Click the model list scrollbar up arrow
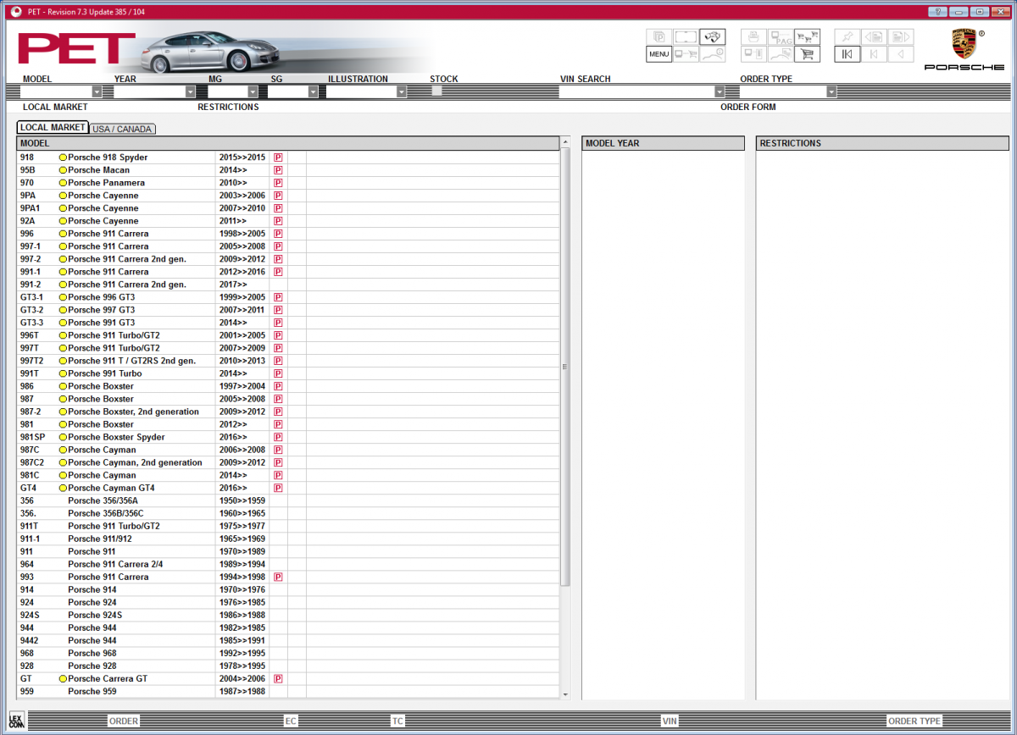The image size is (1017, 735). pos(566,143)
